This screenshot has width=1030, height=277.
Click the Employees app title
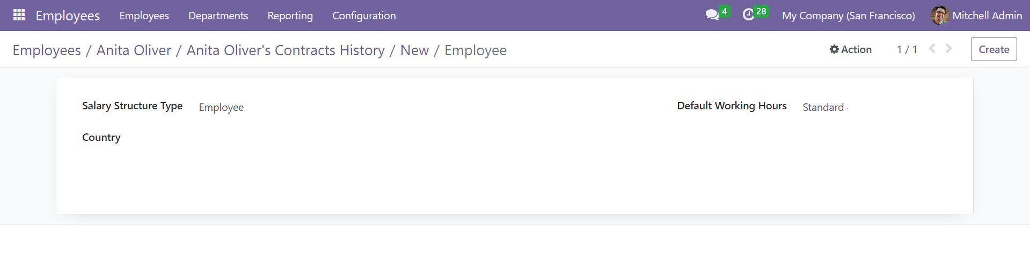coord(68,16)
